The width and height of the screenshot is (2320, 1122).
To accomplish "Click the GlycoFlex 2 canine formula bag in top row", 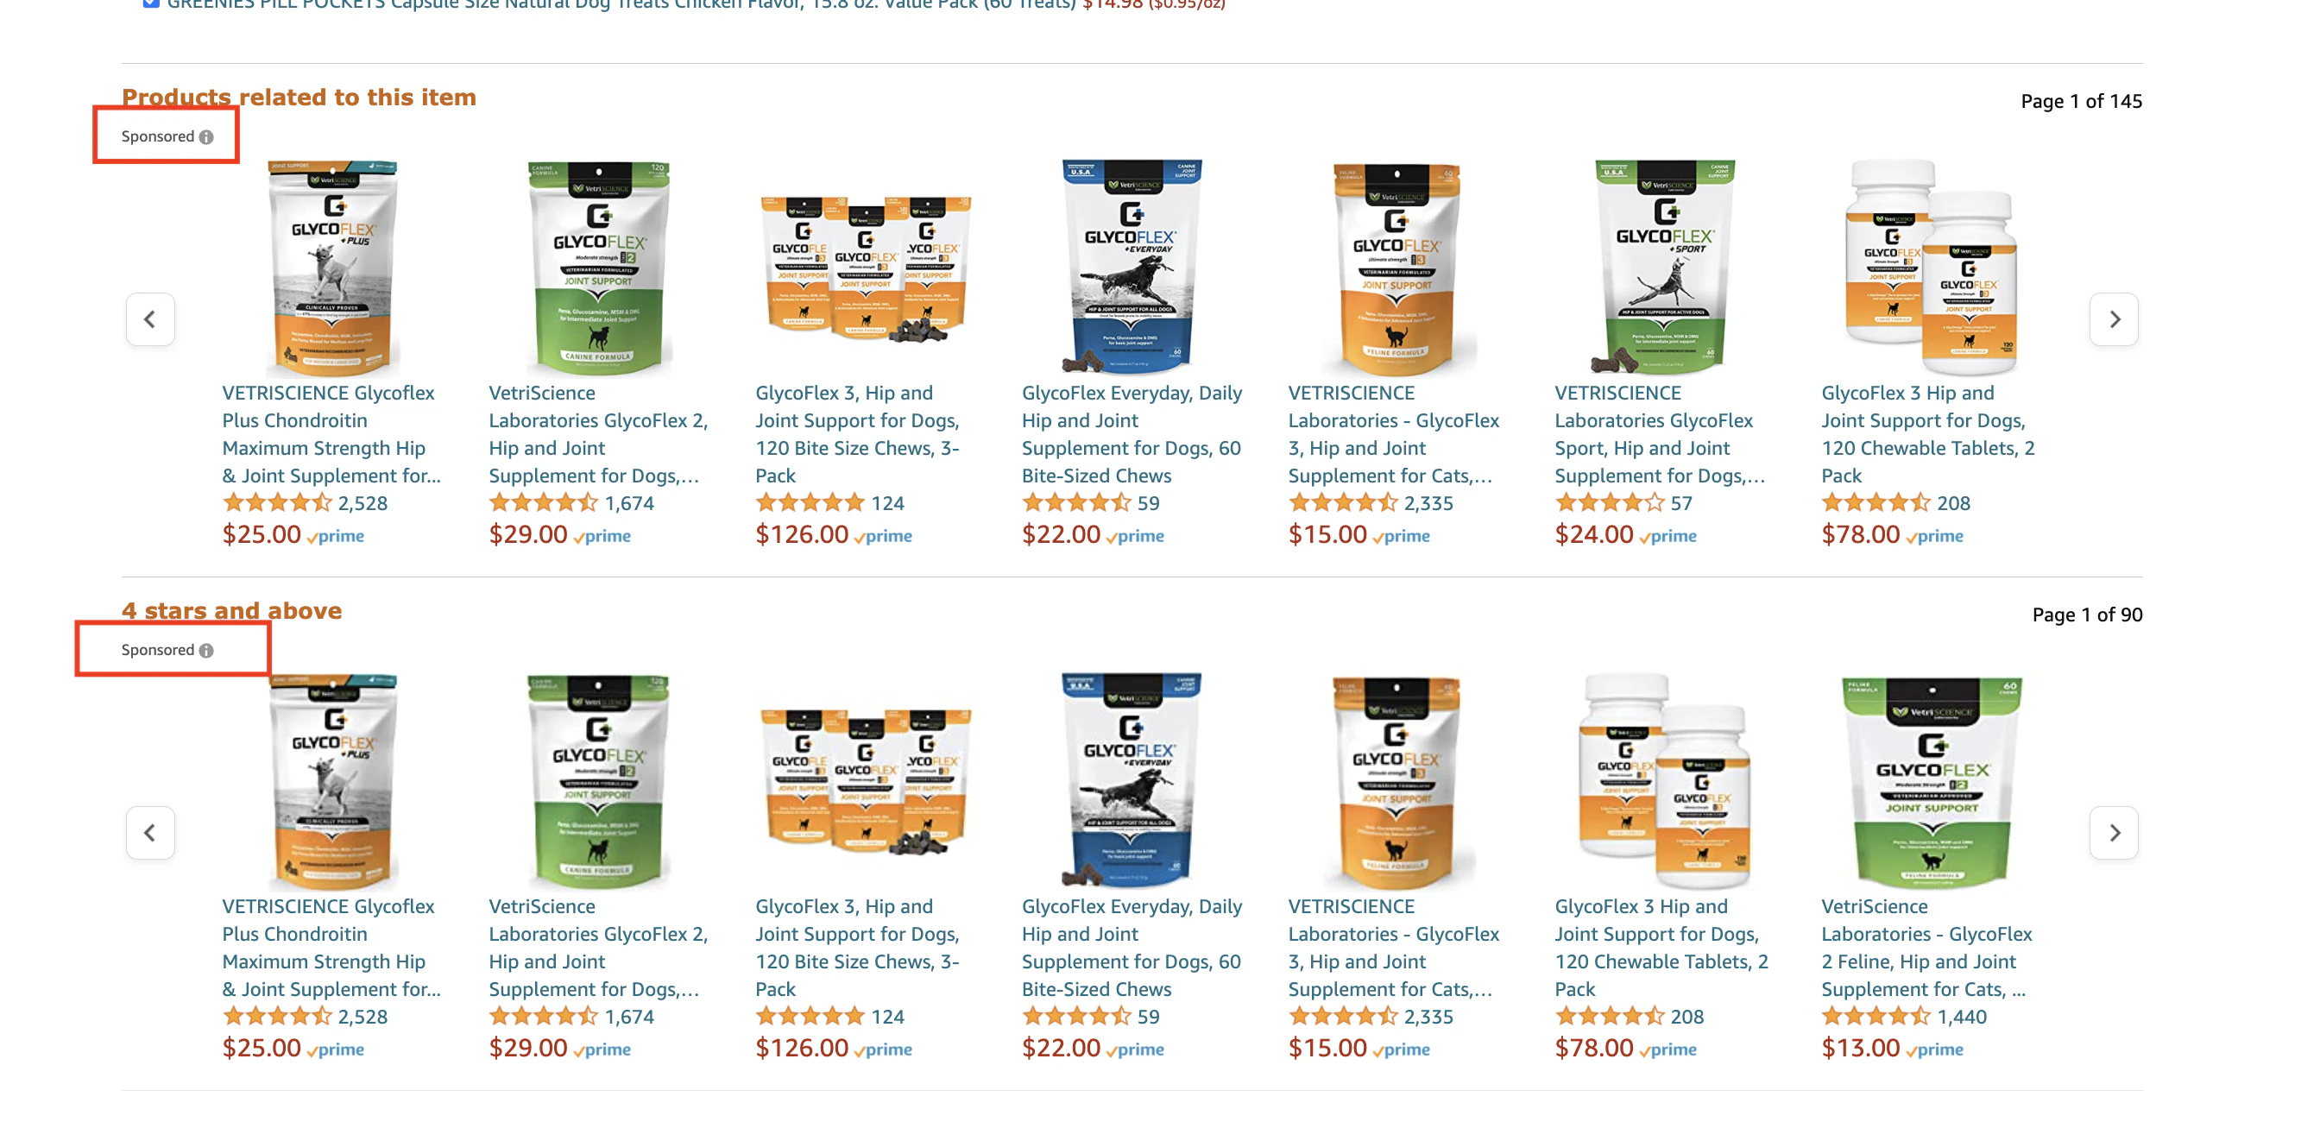I will click(x=599, y=267).
